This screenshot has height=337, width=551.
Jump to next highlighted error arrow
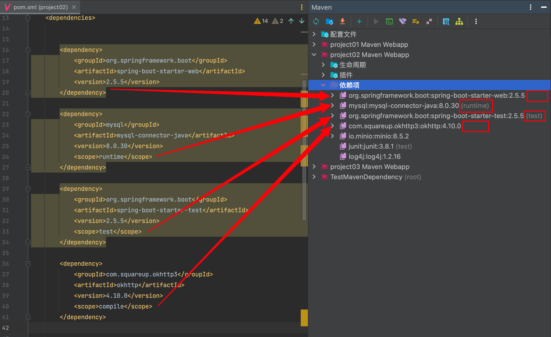point(302,21)
